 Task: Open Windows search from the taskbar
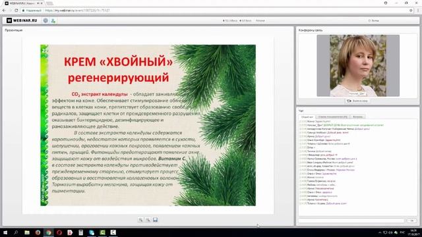pyautogui.click(x=16, y=232)
